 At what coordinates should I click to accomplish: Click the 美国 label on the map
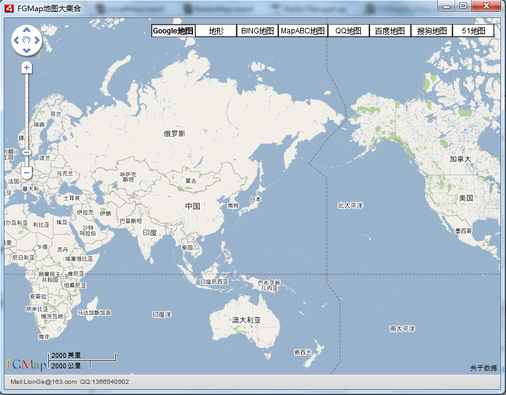click(466, 198)
